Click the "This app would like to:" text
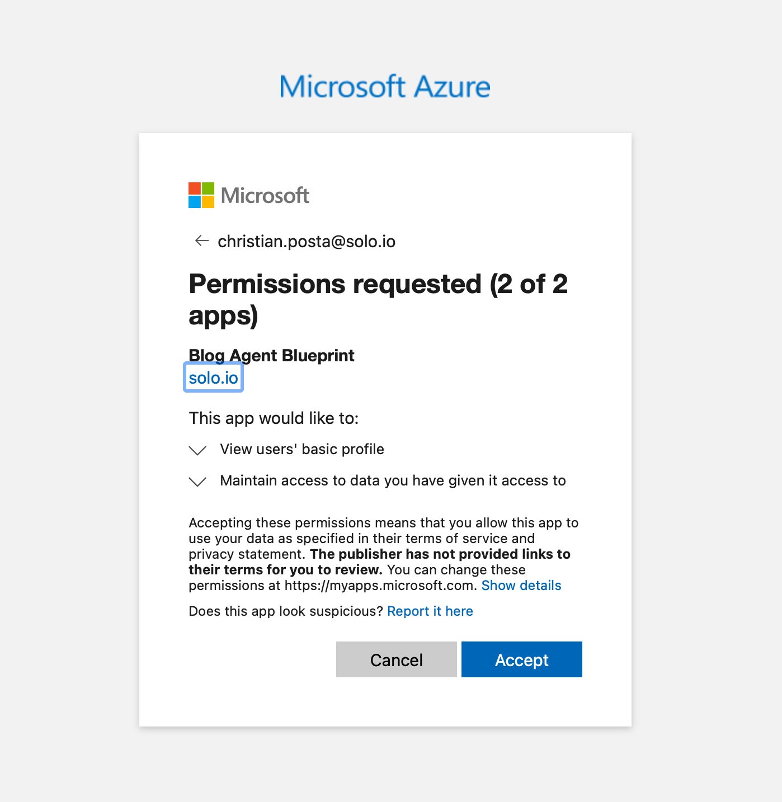Image resolution: width=782 pixels, height=802 pixels. (274, 418)
